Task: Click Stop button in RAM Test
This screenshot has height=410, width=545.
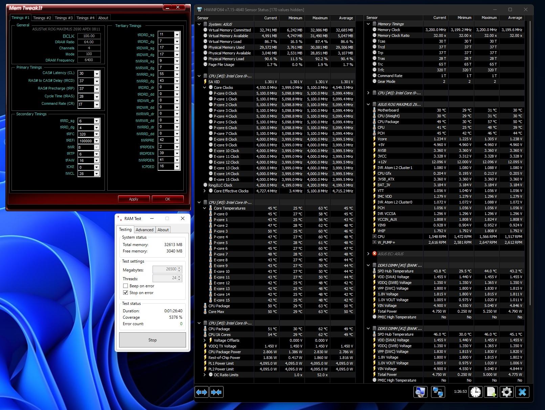Action: pos(153,340)
